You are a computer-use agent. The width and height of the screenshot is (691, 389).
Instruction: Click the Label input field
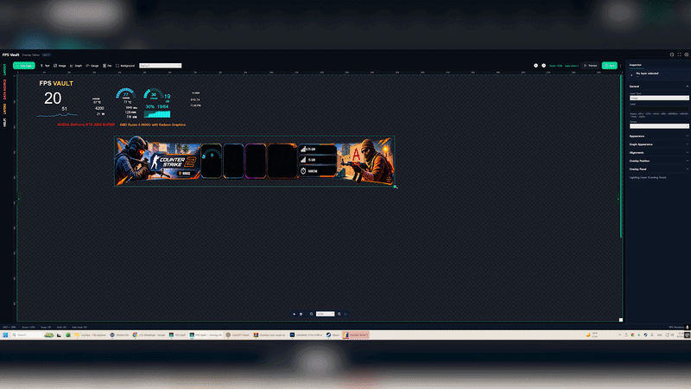[659, 109]
